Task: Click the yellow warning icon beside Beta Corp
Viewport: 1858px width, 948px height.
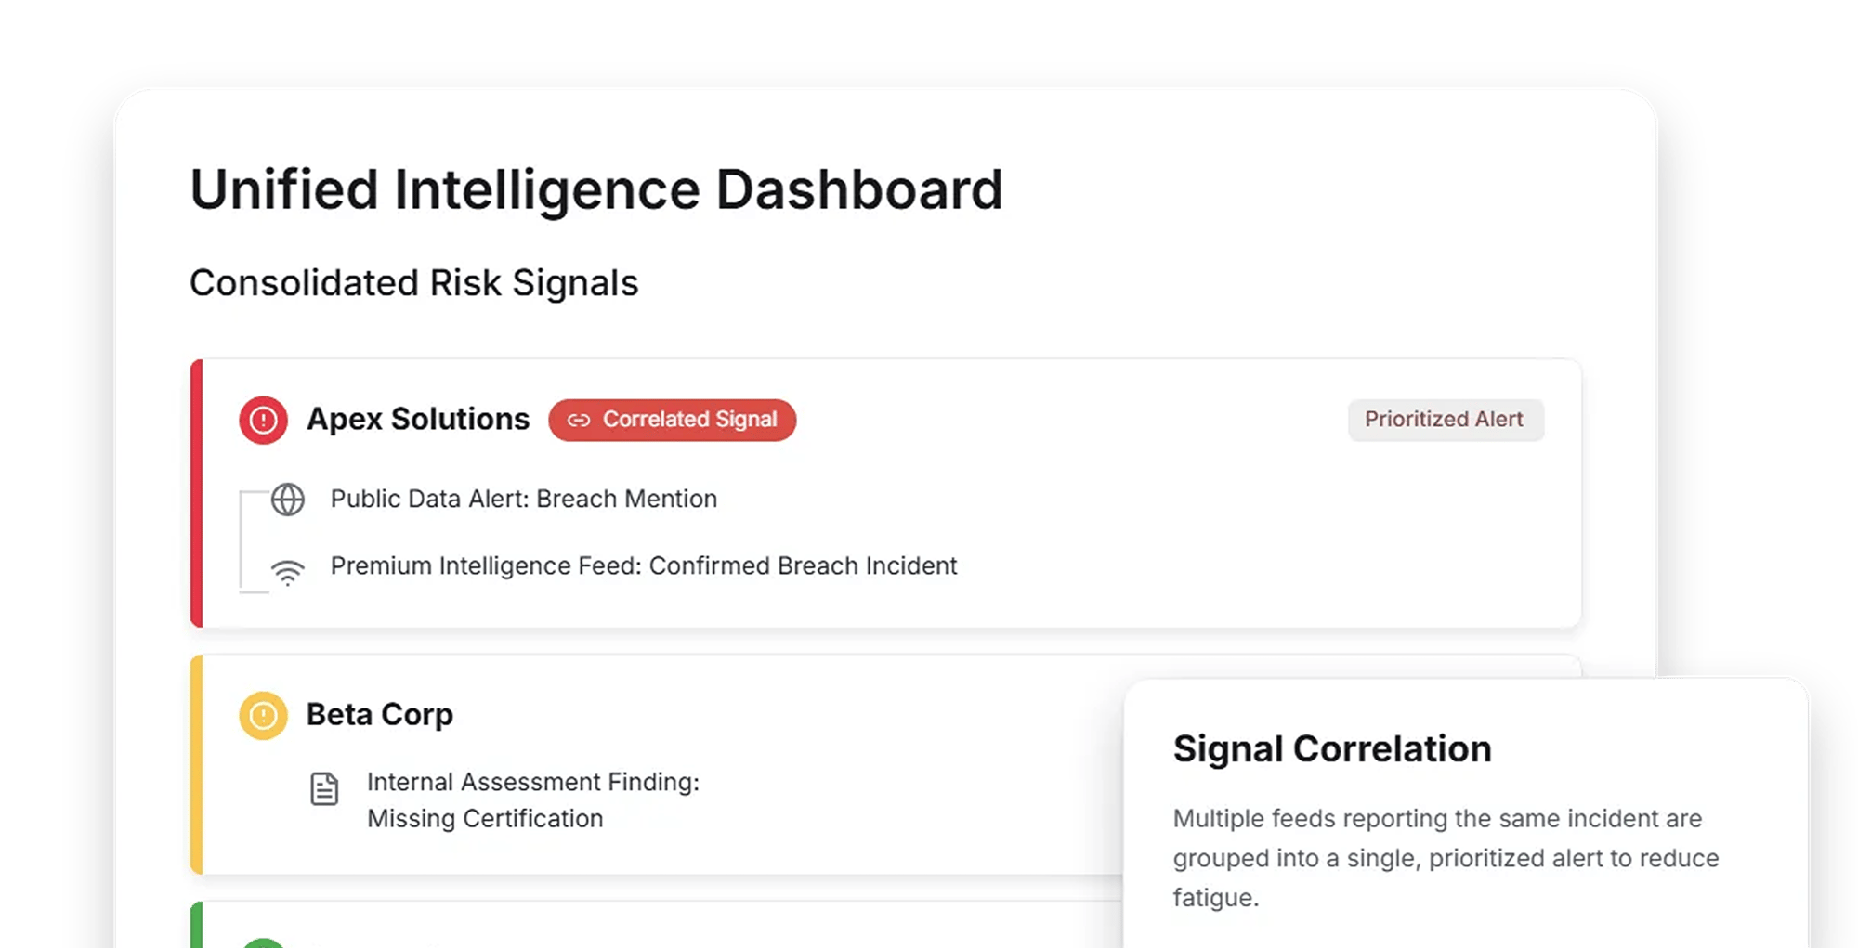Action: [263, 716]
